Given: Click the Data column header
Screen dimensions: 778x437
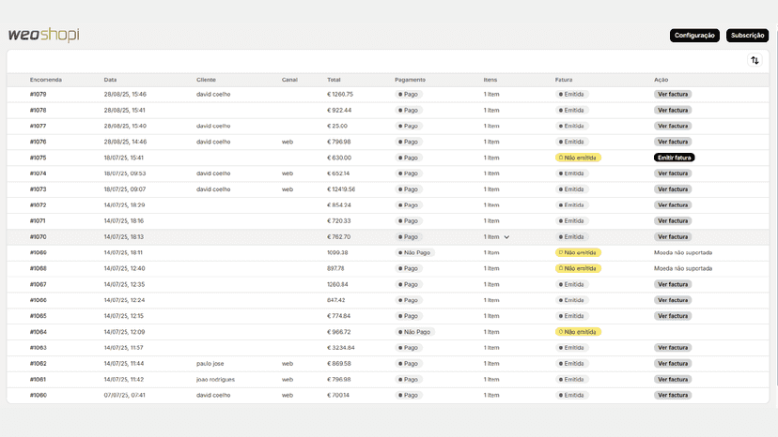Looking at the screenshot, I should (110, 80).
